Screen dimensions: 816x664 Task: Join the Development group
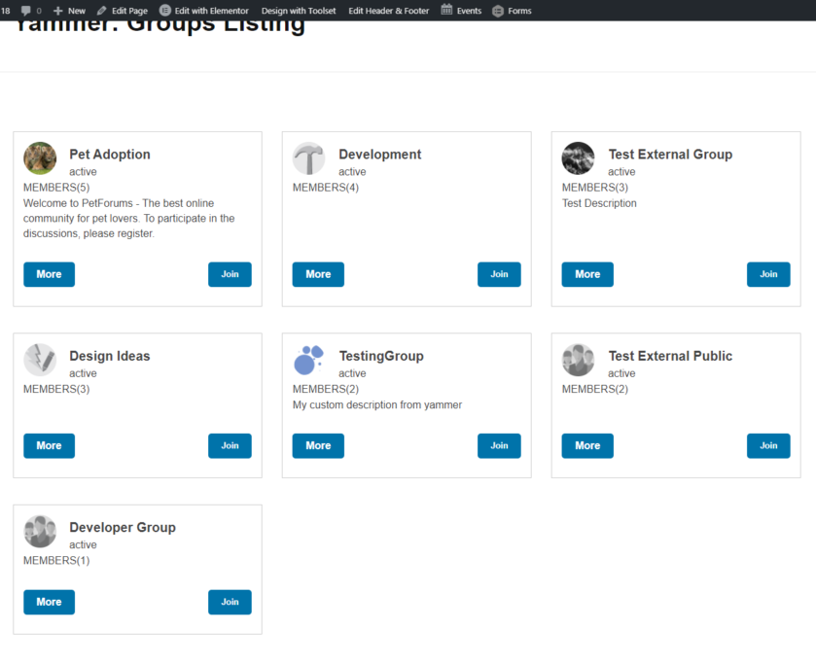tap(499, 274)
